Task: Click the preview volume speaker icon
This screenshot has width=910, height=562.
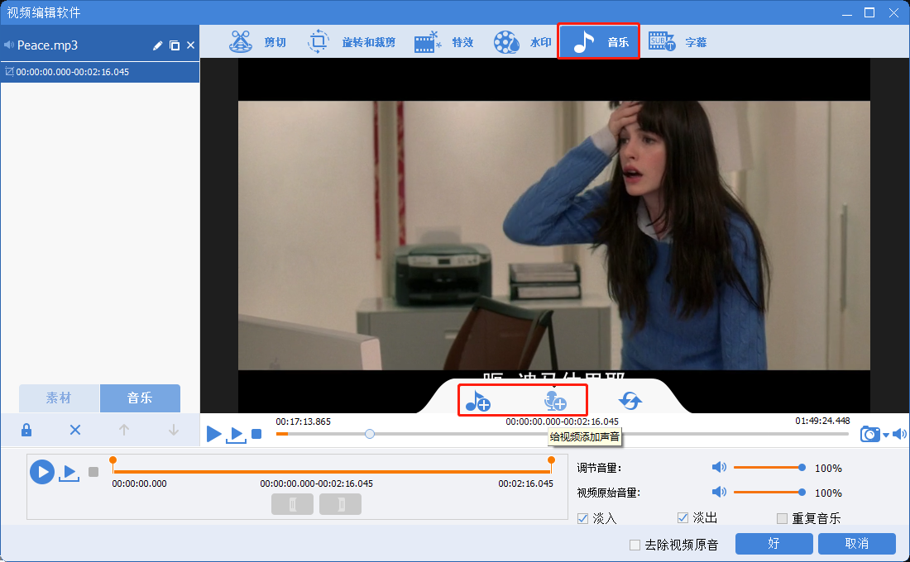Action: [x=899, y=434]
